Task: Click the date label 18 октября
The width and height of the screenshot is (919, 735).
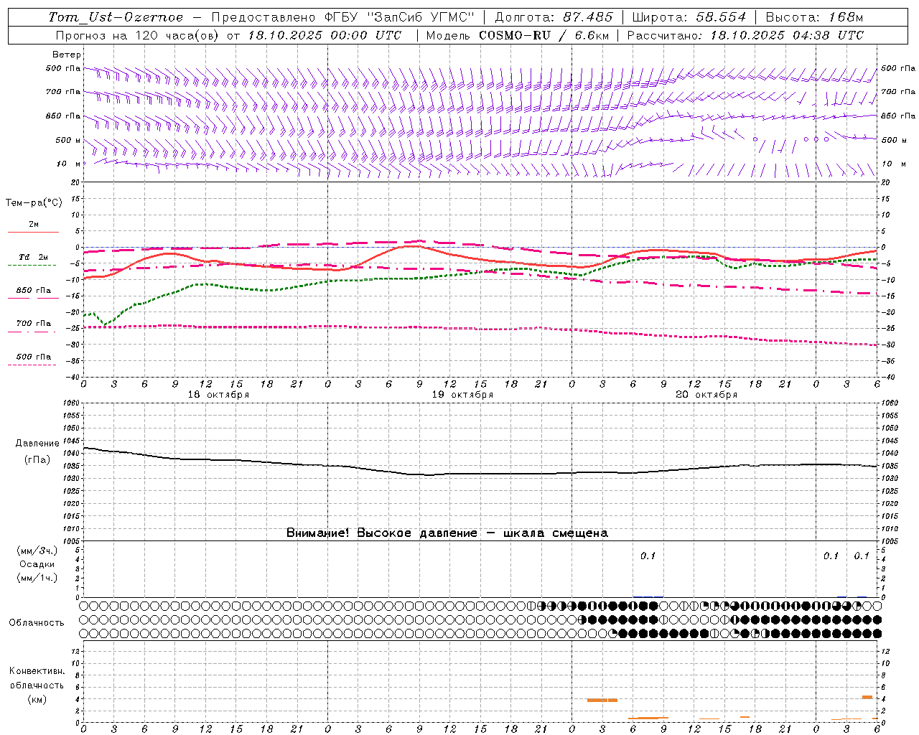Action: [218, 395]
